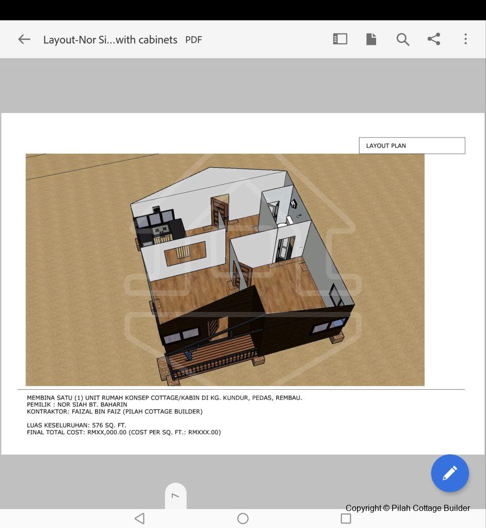486x528 pixels.
Task: Tap the 'PEMILIK : NOR SIAH BT. BAHARIN' line
Action: coord(77,405)
